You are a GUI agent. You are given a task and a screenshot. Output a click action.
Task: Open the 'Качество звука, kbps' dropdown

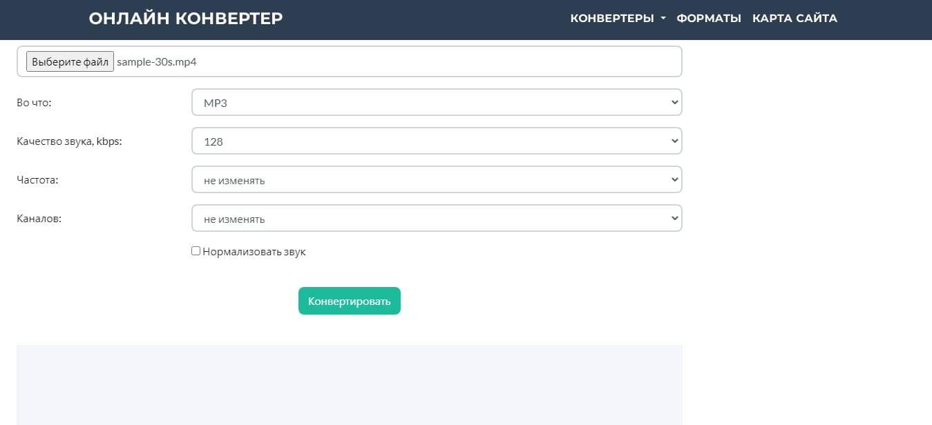point(437,141)
